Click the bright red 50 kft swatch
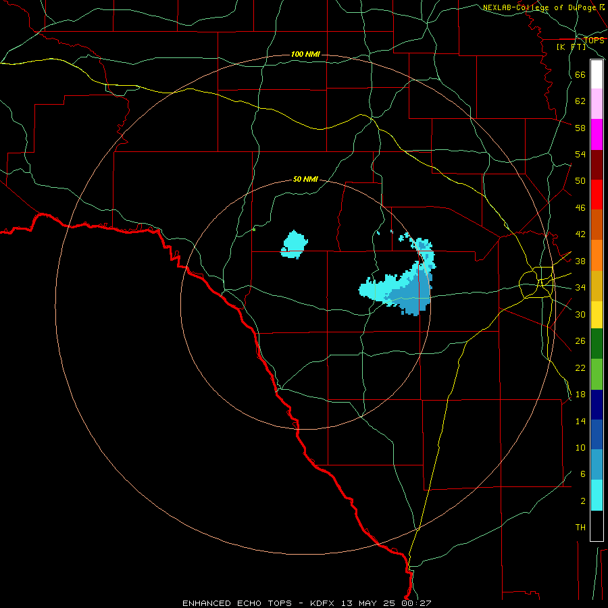608x608 pixels. pos(597,195)
